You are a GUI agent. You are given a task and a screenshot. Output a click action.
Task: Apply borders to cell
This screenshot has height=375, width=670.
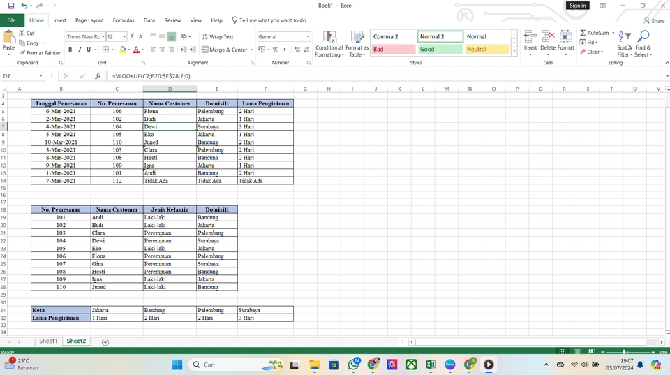(105, 50)
